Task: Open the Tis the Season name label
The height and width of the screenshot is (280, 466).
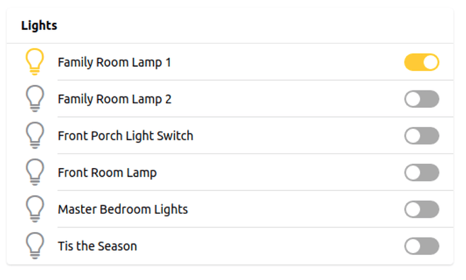Action: coord(97,246)
